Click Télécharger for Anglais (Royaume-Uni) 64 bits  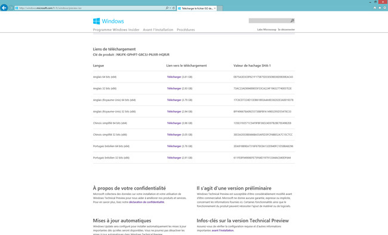pyautogui.click(x=174, y=100)
